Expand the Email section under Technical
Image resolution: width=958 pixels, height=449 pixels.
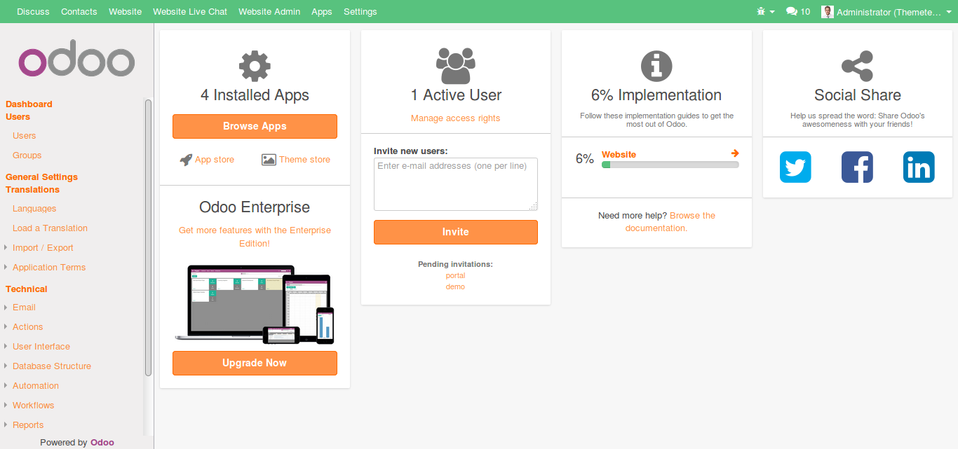pyautogui.click(x=23, y=307)
